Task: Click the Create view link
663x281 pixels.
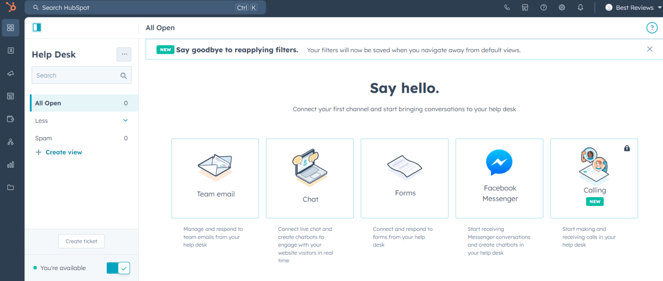Action: point(64,152)
